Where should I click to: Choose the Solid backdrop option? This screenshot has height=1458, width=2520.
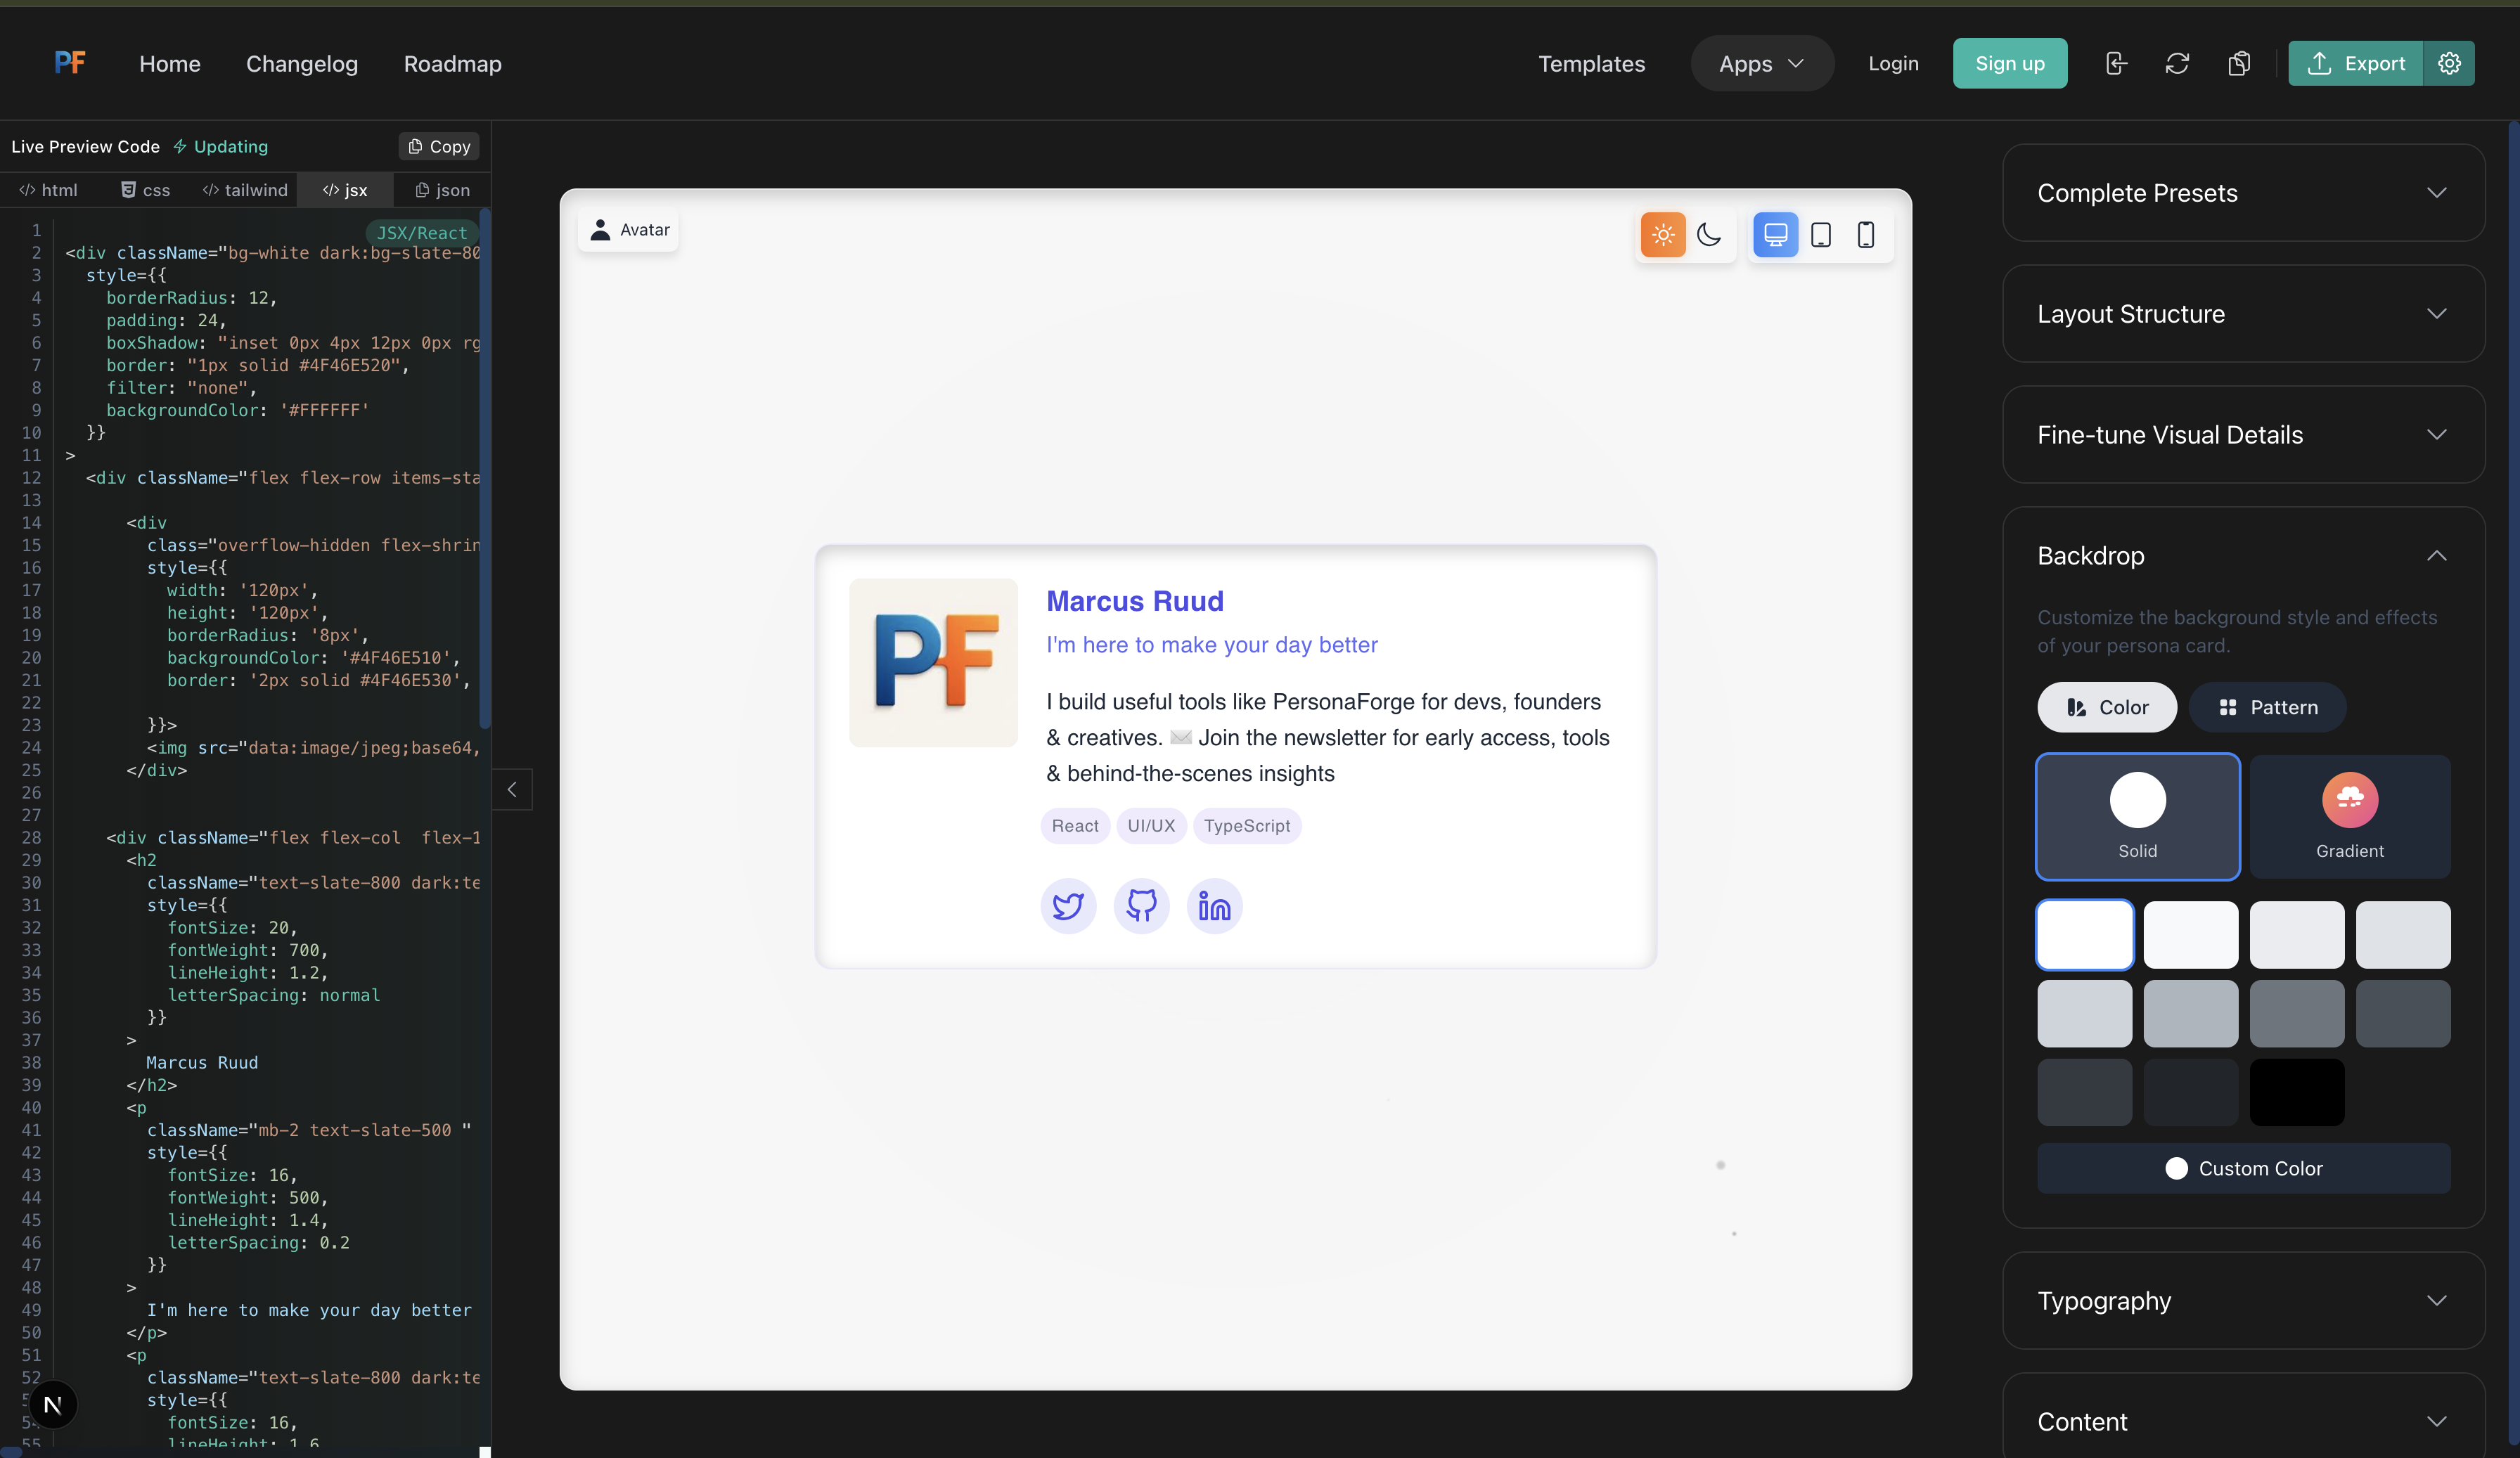(2138, 817)
